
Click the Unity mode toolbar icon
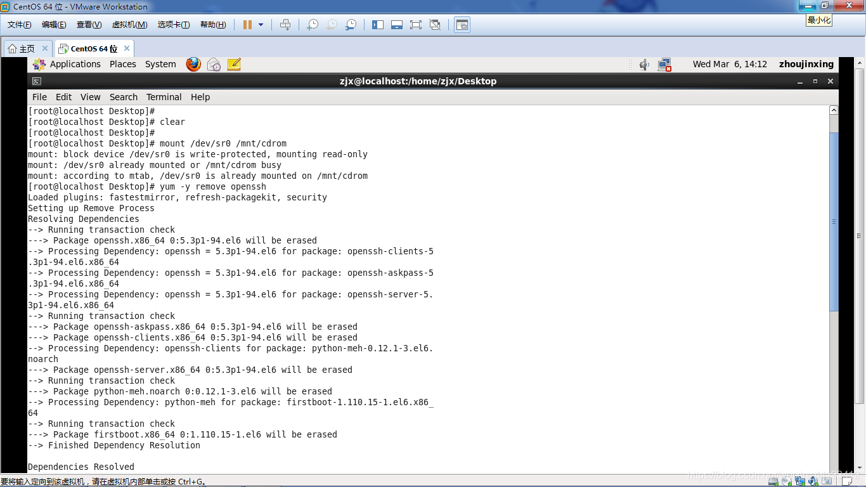[435, 25]
